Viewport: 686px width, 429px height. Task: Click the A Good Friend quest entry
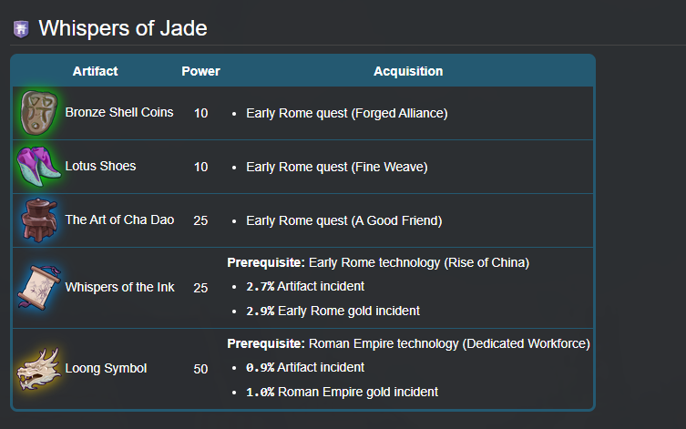point(343,221)
